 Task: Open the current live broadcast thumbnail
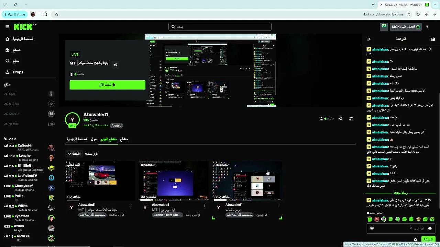tap(100, 181)
